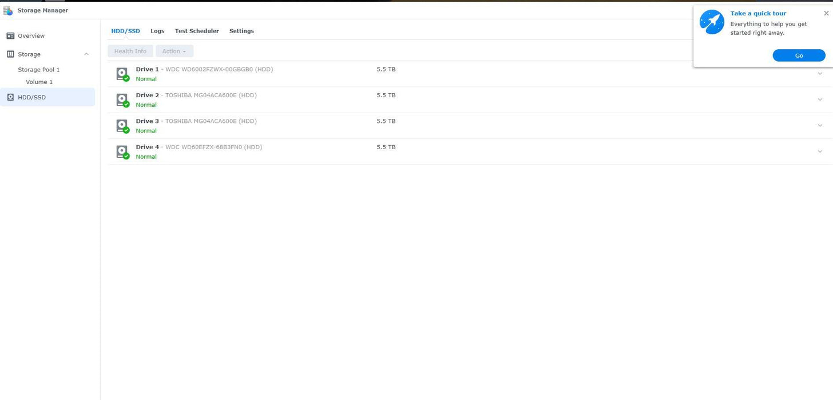Switch to the Logs tab
The image size is (833, 400).
tap(157, 31)
